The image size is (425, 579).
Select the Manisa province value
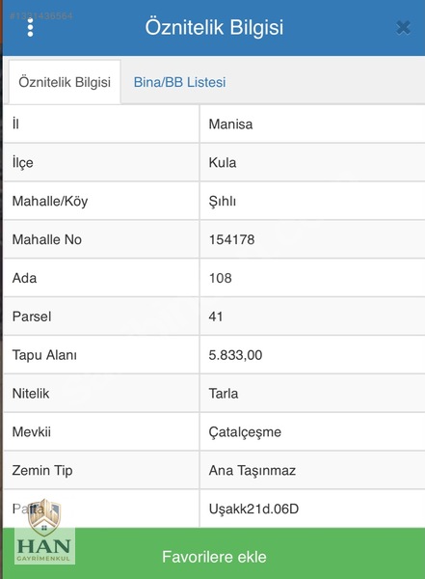coord(230,124)
